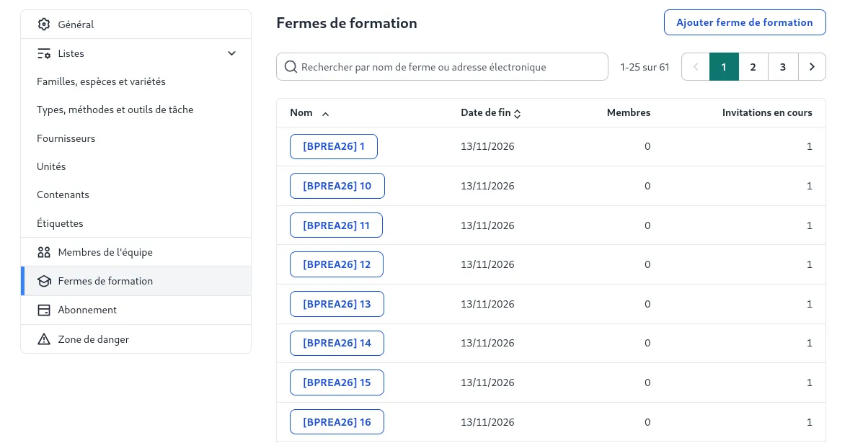Click the farm search input field
The image size is (850, 443).
pos(442,66)
